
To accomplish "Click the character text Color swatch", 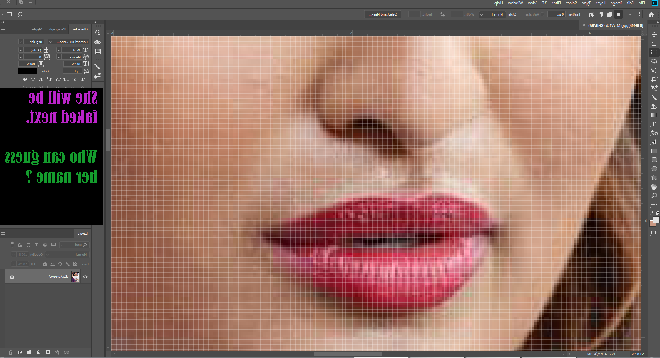I will click(x=28, y=71).
